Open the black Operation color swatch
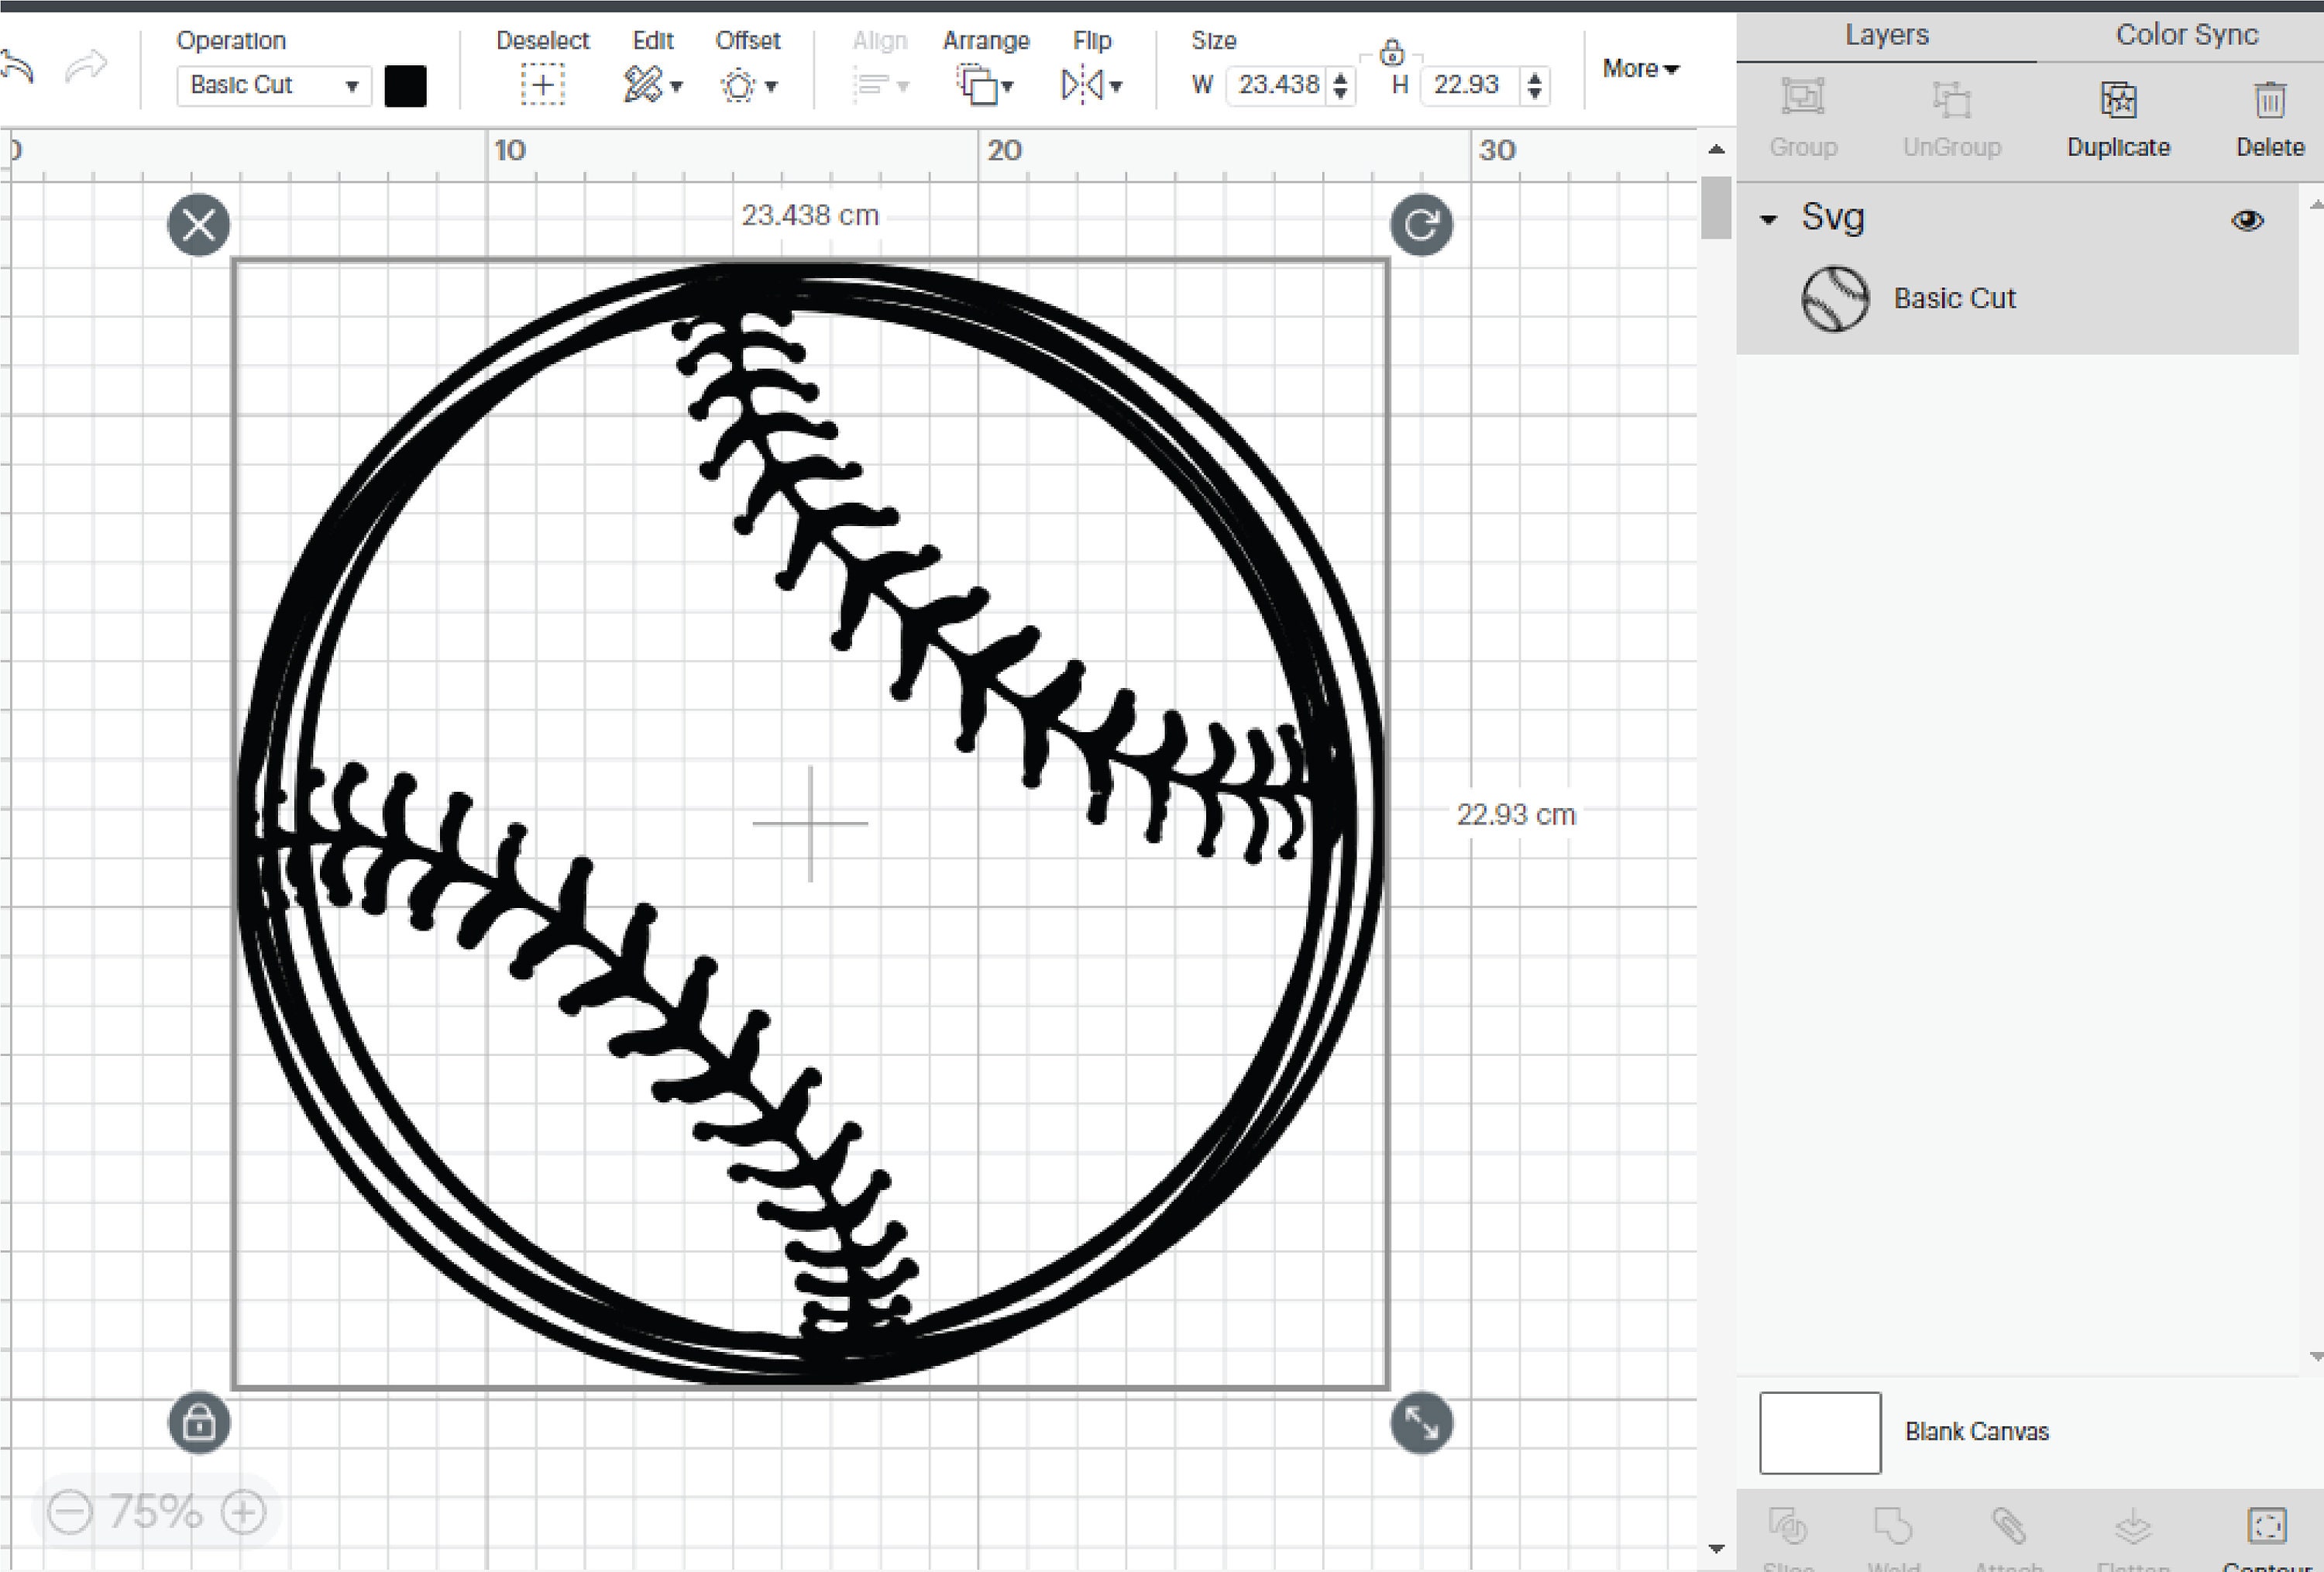The image size is (2324, 1572). (x=405, y=85)
